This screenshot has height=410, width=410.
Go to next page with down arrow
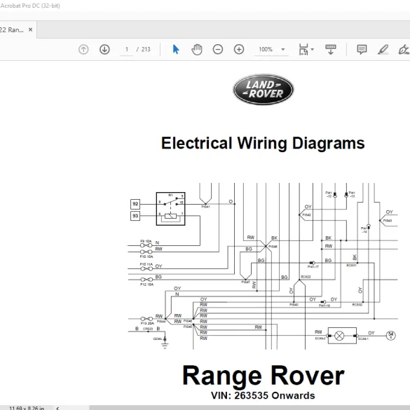(x=104, y=50)
